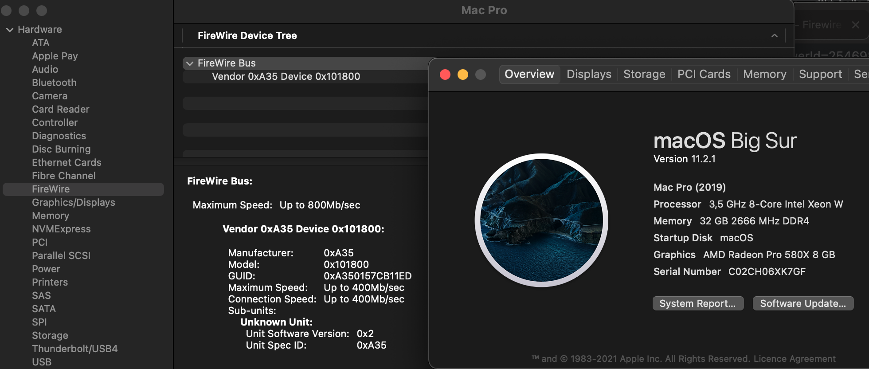
Task: Close the Firewire tab in background window
Action: pos(856,25)
